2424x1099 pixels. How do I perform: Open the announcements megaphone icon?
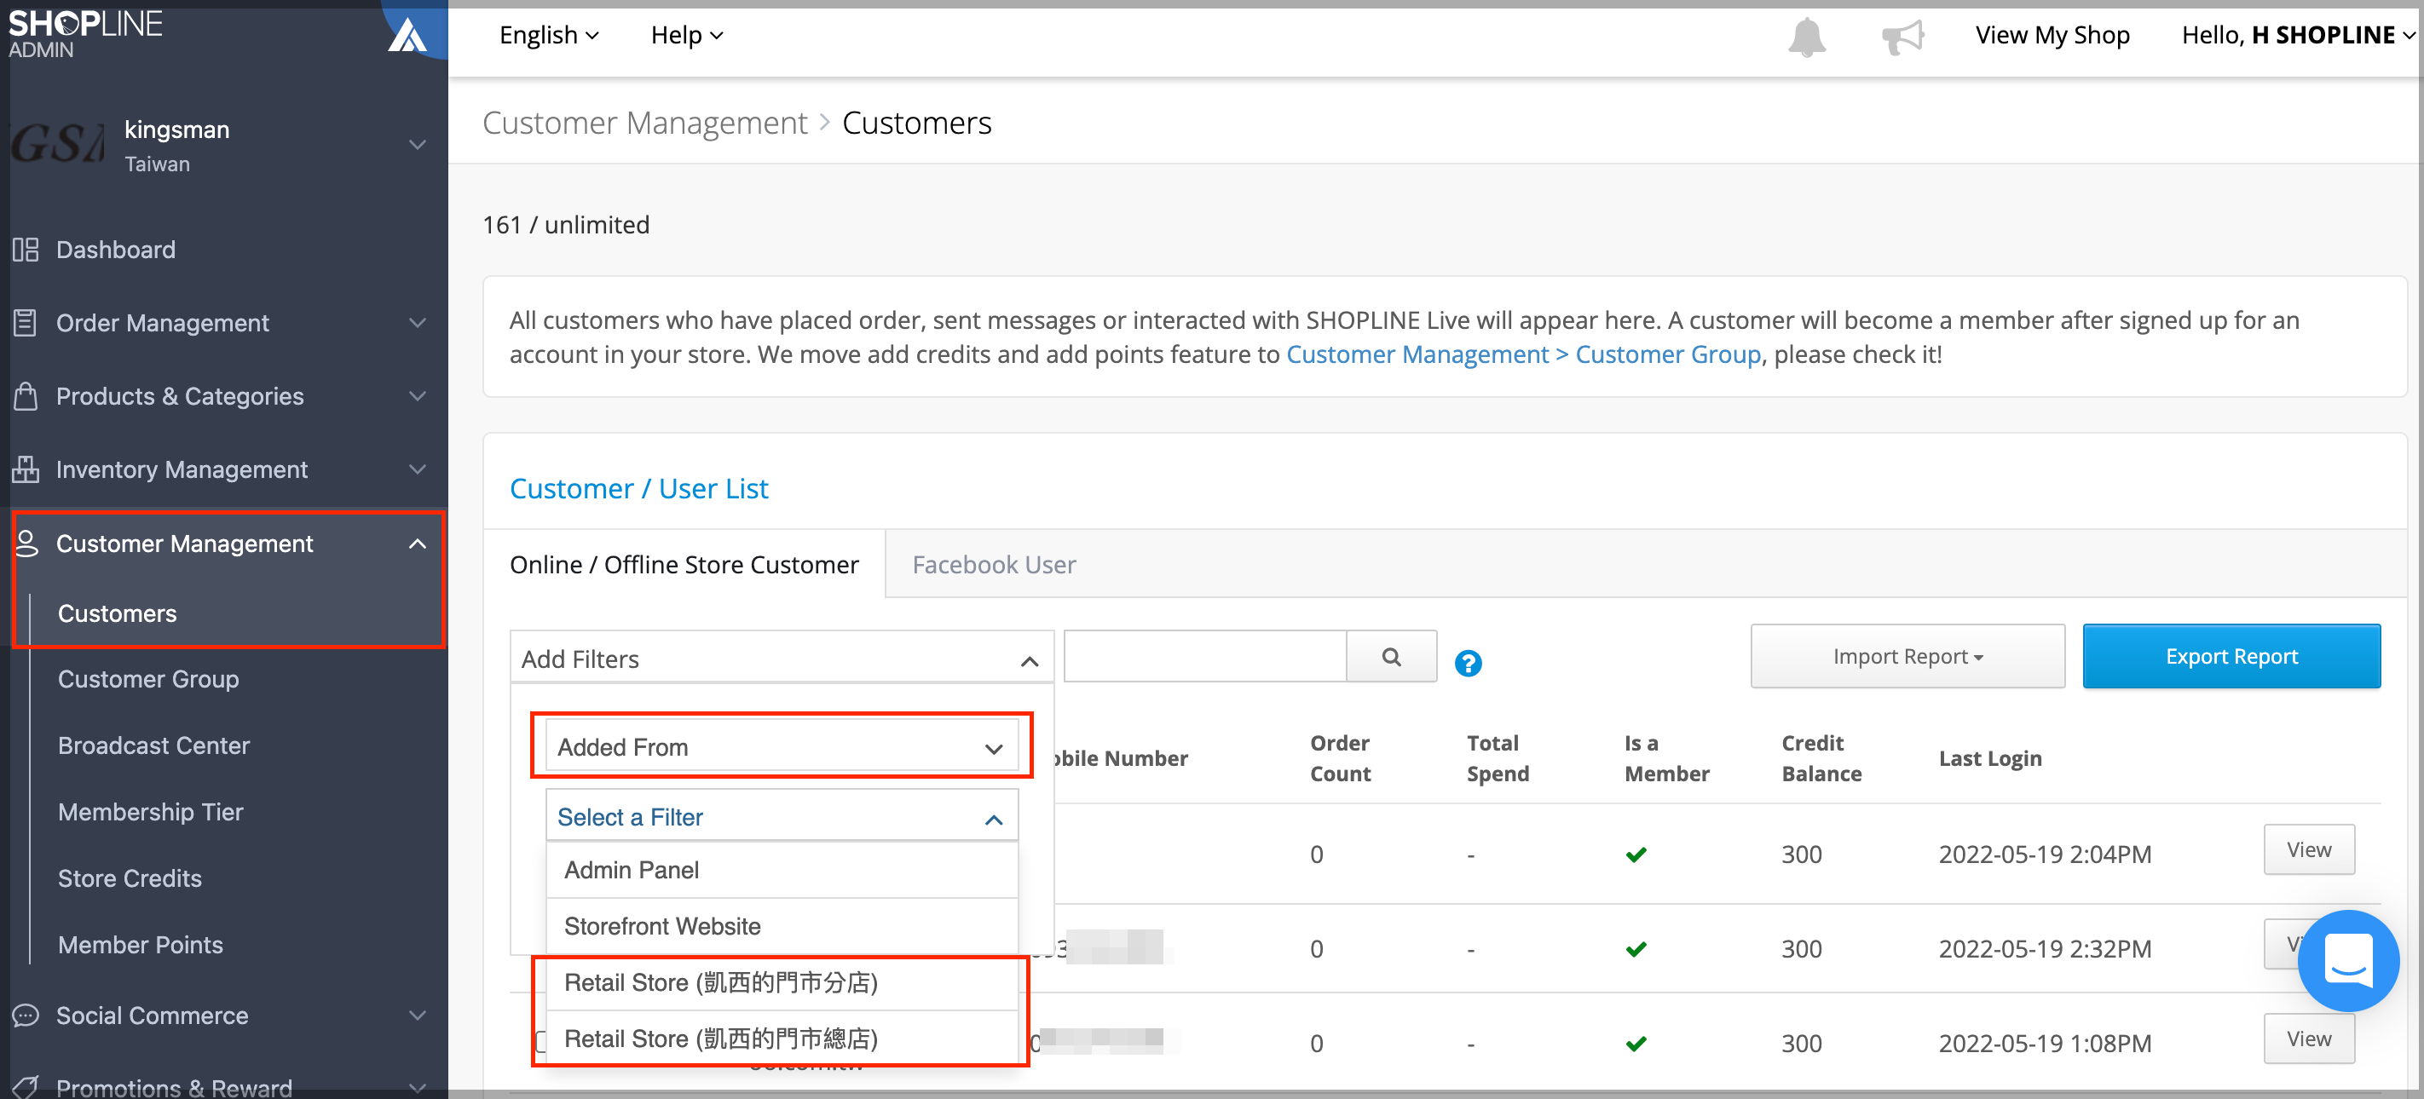(1902, 37)
